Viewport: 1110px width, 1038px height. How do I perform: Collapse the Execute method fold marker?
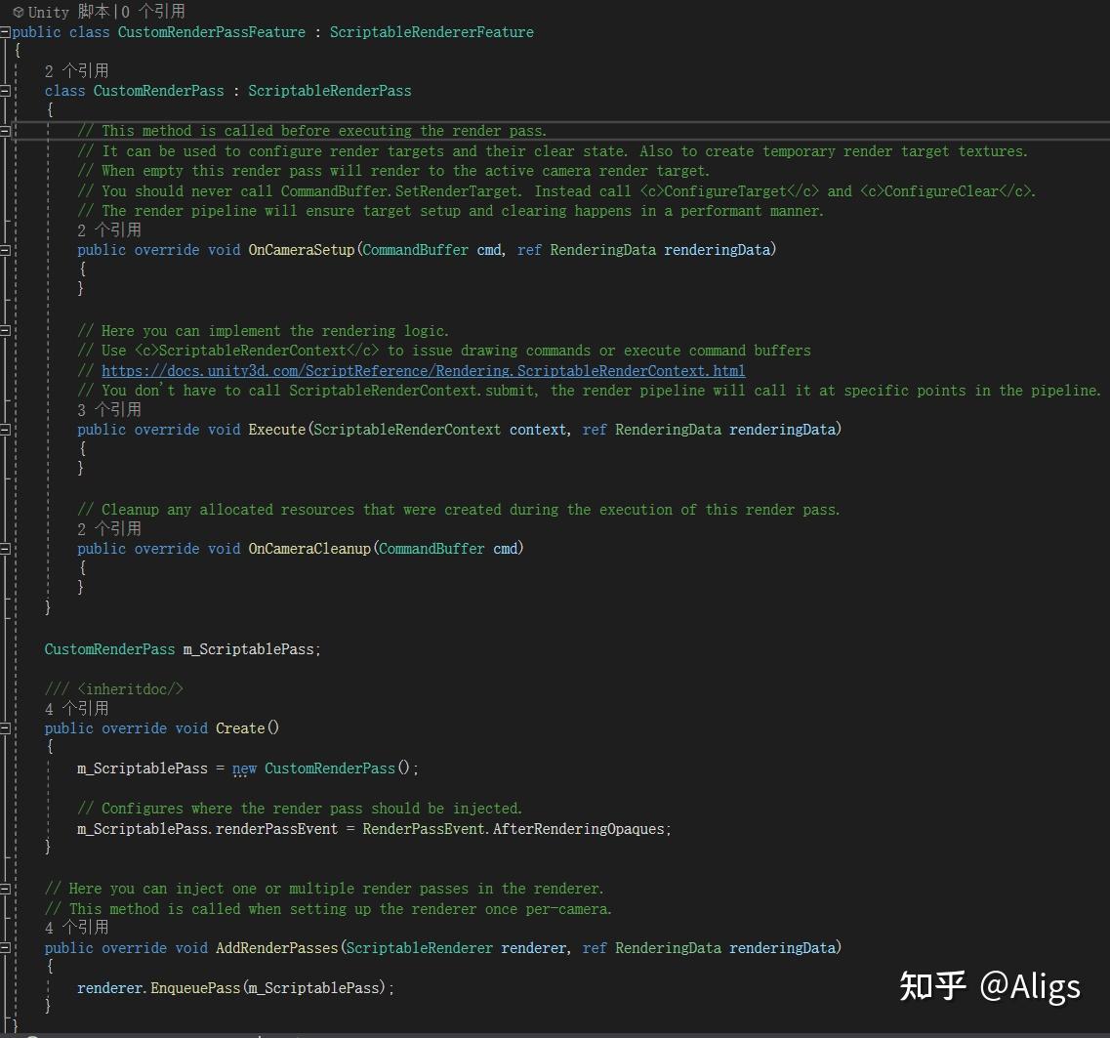(5, 429)
